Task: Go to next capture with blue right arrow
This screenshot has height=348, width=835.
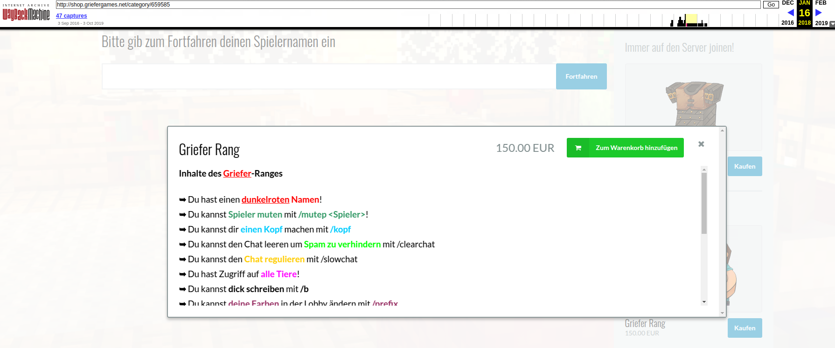Action: [818, 13]
